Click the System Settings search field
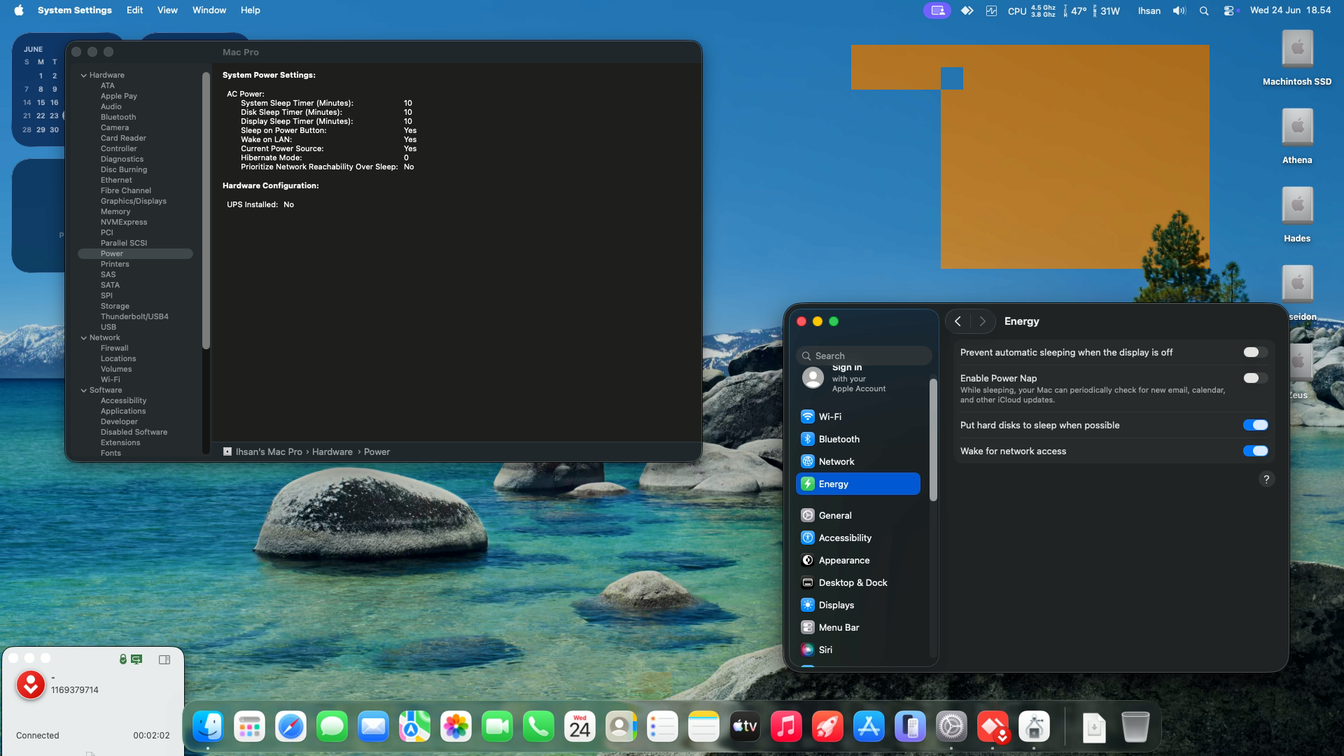1344x756 pixels. coord(864,356)
